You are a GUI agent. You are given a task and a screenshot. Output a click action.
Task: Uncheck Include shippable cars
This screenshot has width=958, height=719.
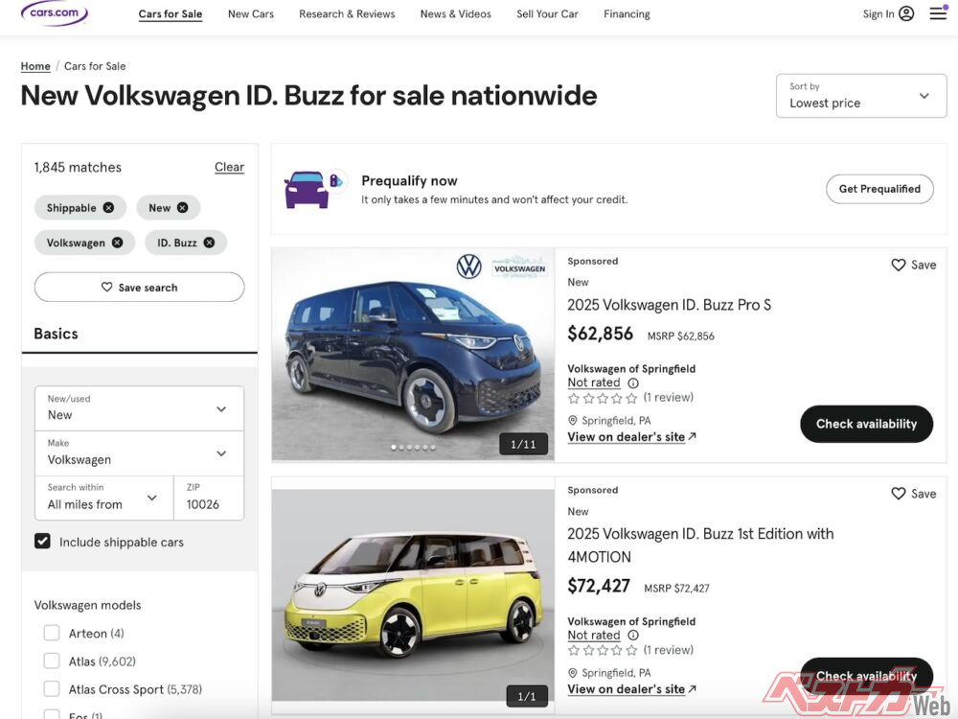[x=42, y=542]
